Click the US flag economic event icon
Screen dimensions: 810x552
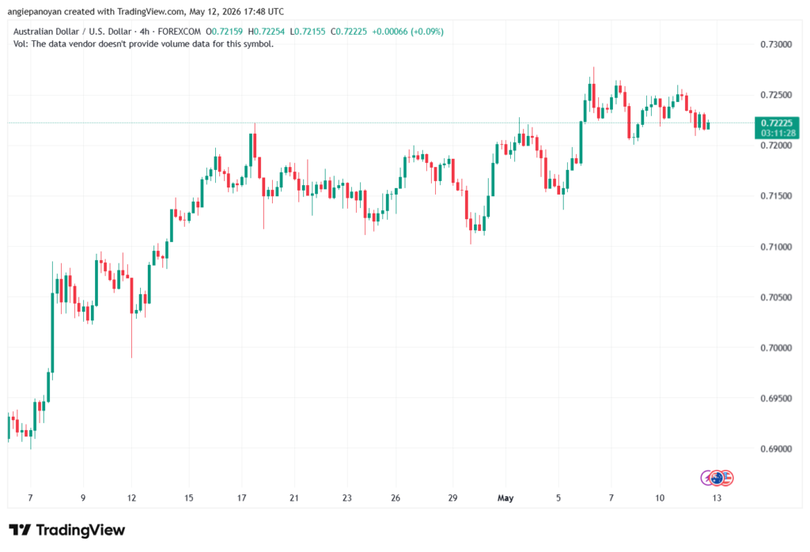728,478
